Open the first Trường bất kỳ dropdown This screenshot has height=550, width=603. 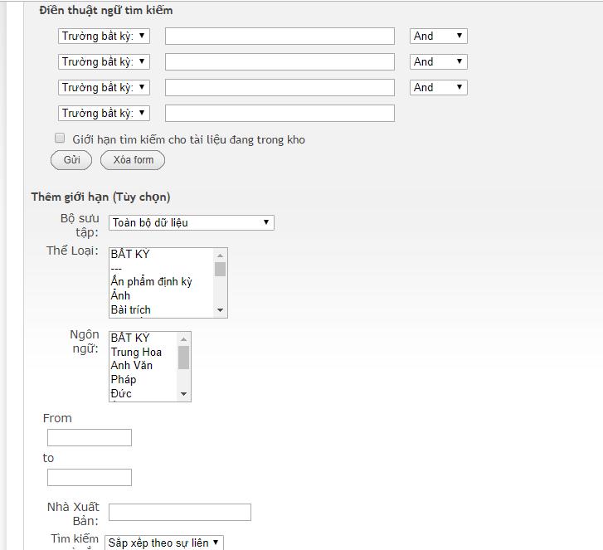click(104, 36)
